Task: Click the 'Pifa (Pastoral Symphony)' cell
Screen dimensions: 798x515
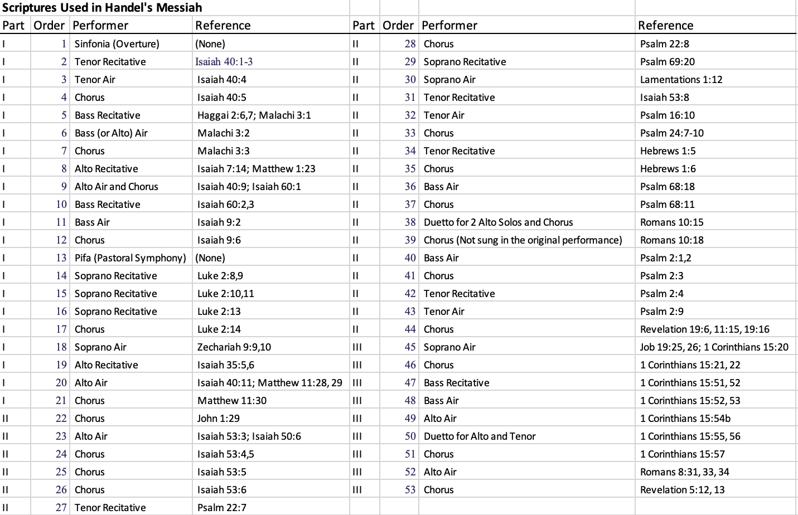Action: (x=130, y=258)
